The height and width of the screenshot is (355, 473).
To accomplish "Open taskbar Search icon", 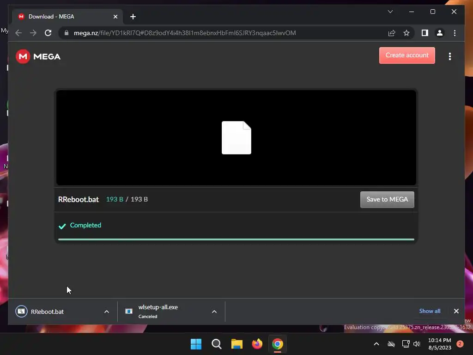I will (x=217, y=344).
